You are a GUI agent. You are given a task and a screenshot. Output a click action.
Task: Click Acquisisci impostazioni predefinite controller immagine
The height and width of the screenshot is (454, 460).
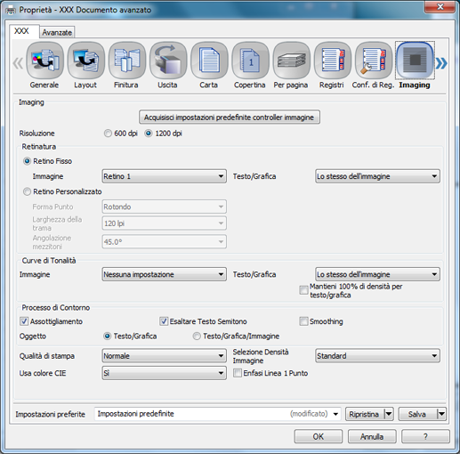230,118
